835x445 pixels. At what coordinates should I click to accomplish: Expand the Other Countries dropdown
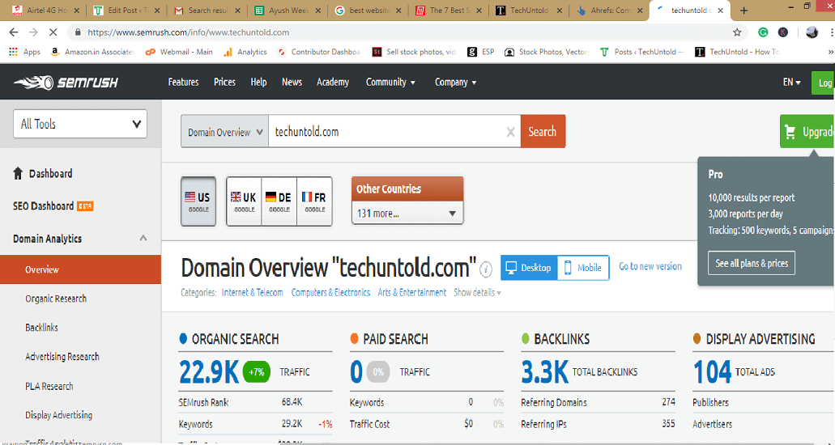[407, 214]
